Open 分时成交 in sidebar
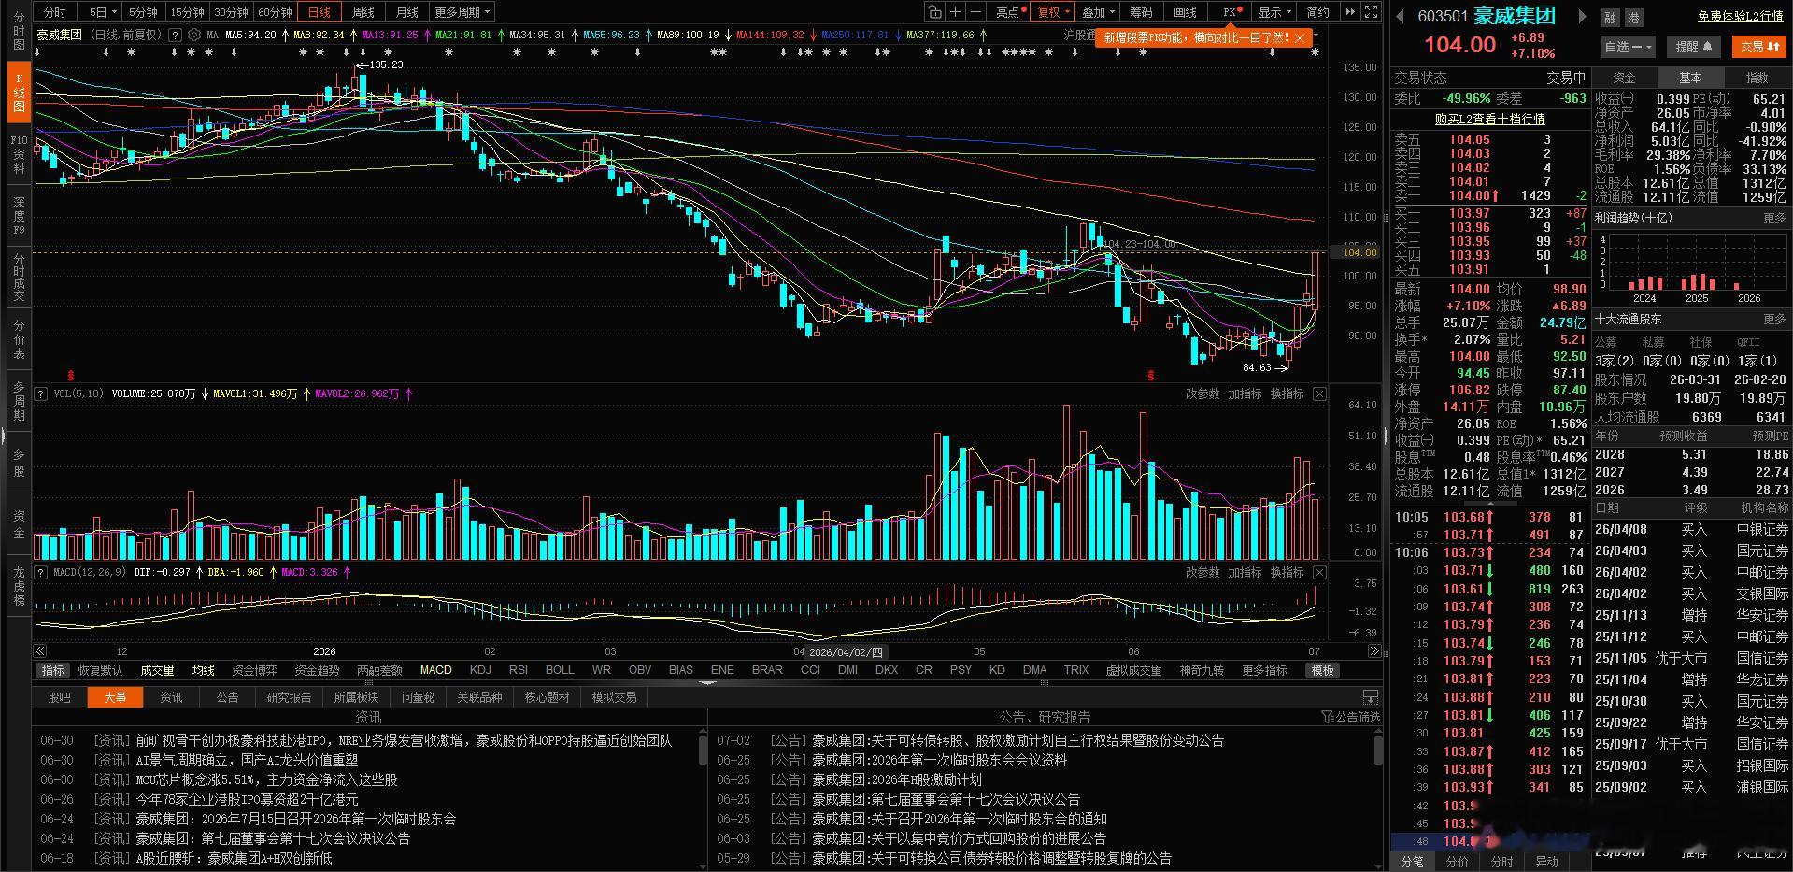Screen dimensions: 1793x872 click(x=19, y=278)
